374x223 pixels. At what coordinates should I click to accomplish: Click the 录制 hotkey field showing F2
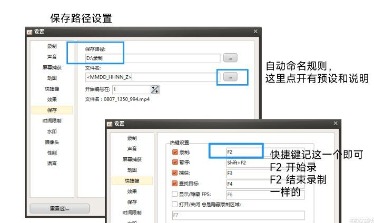[265, 152]
